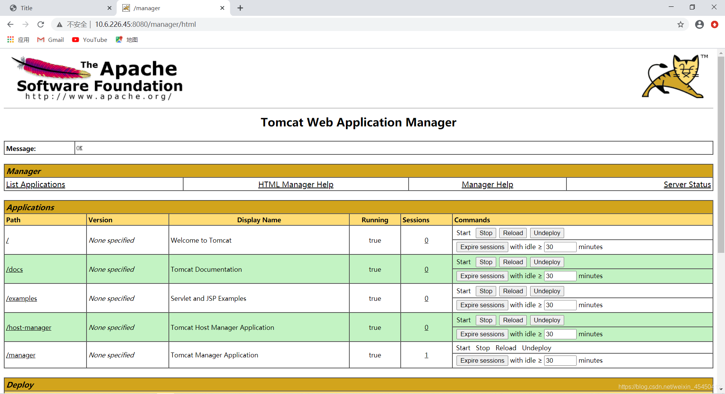
Task: Click sessions count 1 for /manager
Action: tap(426, 355)
